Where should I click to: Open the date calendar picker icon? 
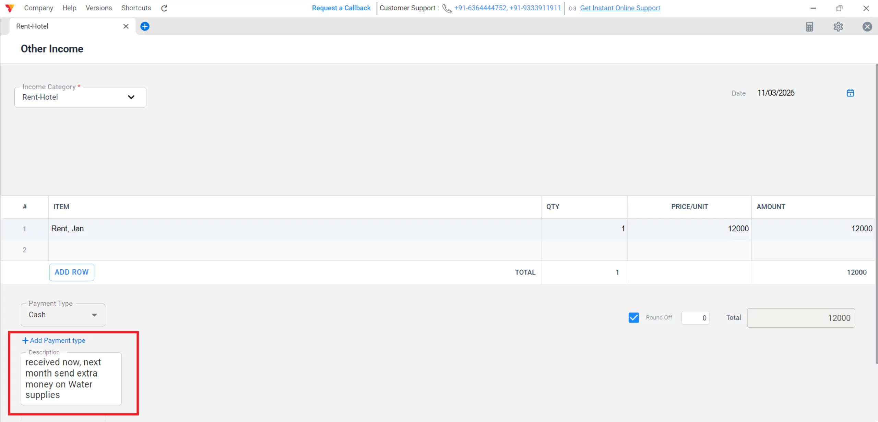pyautogui.click(x=850, y=93)
